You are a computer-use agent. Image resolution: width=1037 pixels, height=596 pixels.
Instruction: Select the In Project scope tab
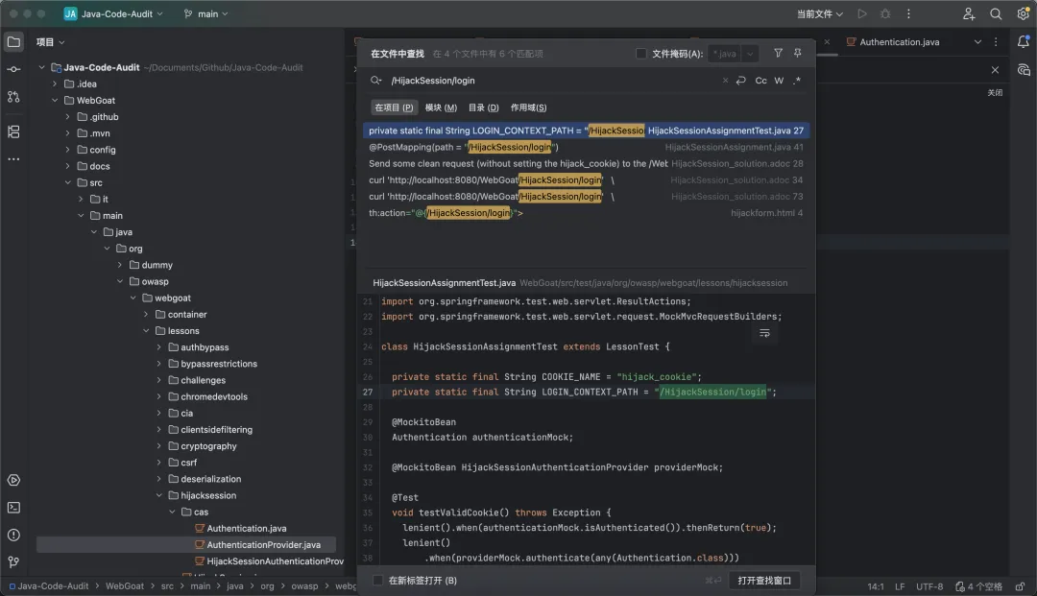click(x=394, y=107)
